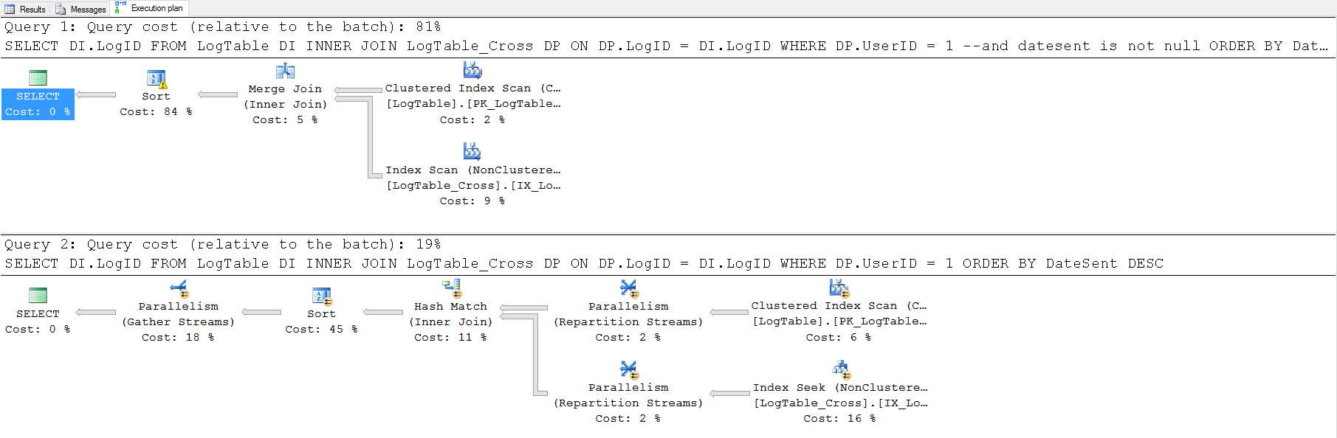Click Gather Streams Cost: 18 % label
Viewport: 1337px width, 438px height.
[x=178, y=338]
